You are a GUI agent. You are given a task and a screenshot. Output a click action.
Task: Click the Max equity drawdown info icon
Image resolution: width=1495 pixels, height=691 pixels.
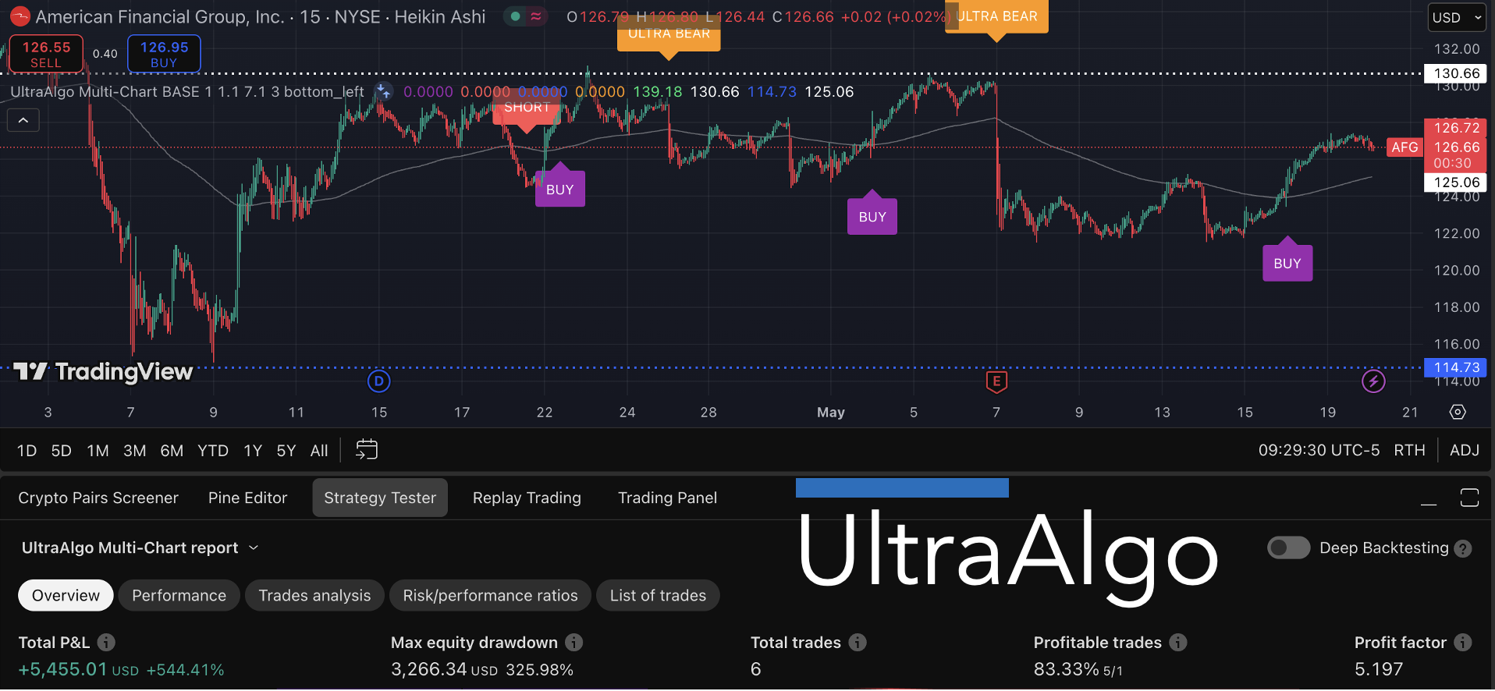pyautogui.click(x=573, y=642)
